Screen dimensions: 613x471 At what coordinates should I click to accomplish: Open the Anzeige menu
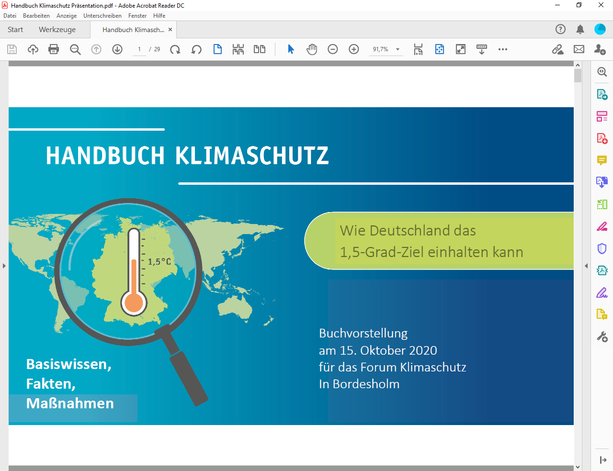pos(67,16)
